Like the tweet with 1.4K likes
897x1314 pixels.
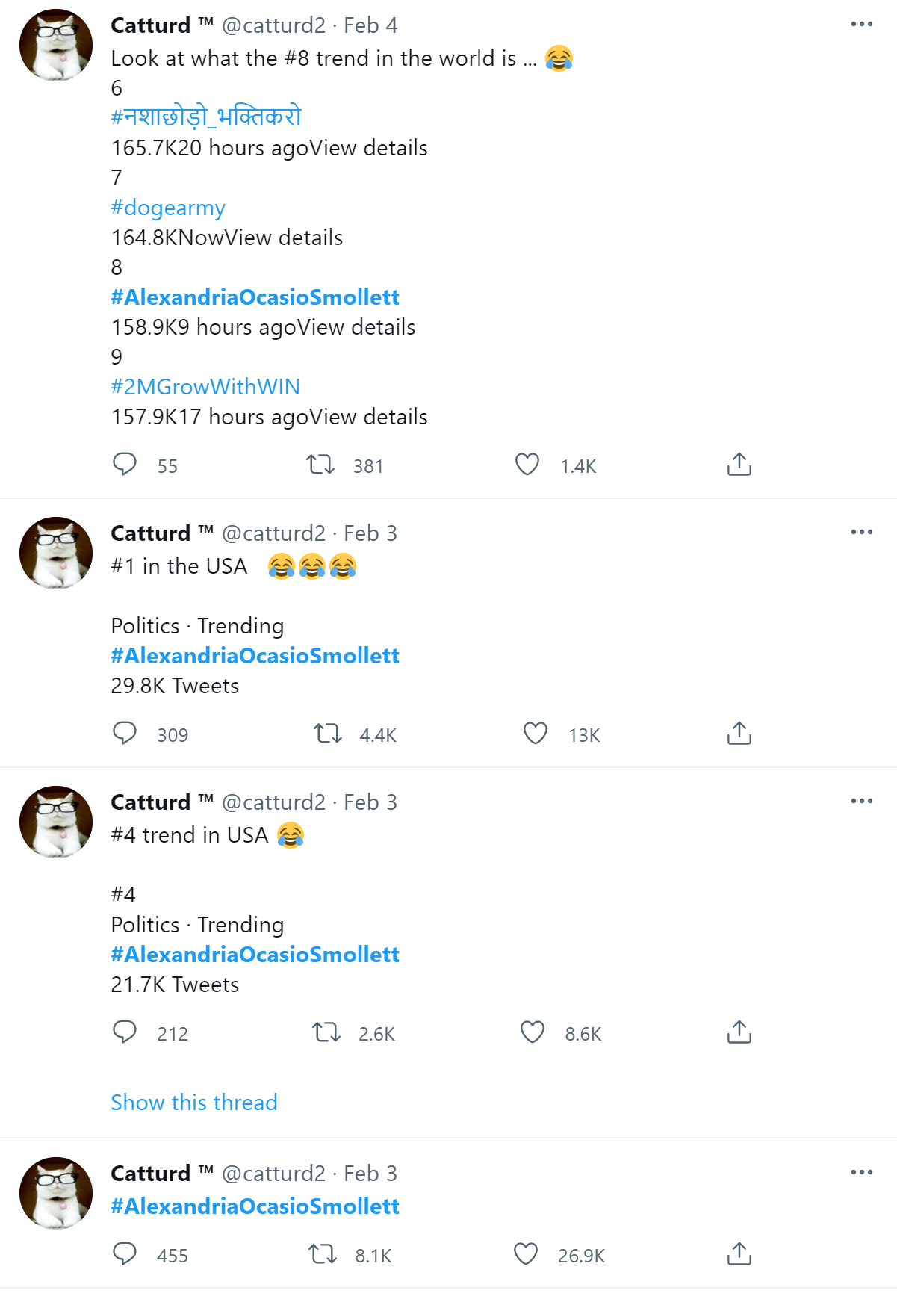pos(527,465)
